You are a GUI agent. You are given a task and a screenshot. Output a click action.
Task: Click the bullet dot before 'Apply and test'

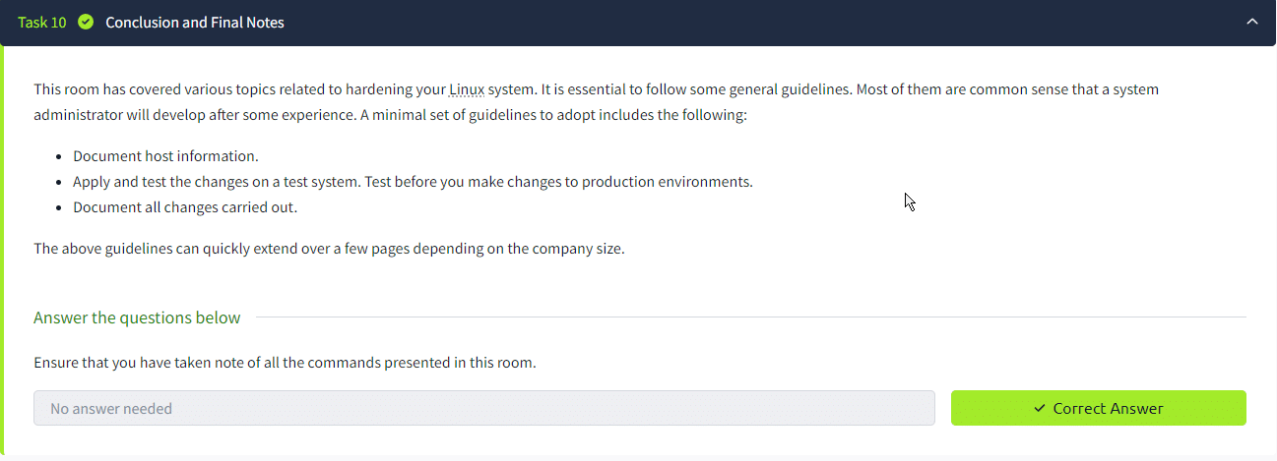point(60,183)
